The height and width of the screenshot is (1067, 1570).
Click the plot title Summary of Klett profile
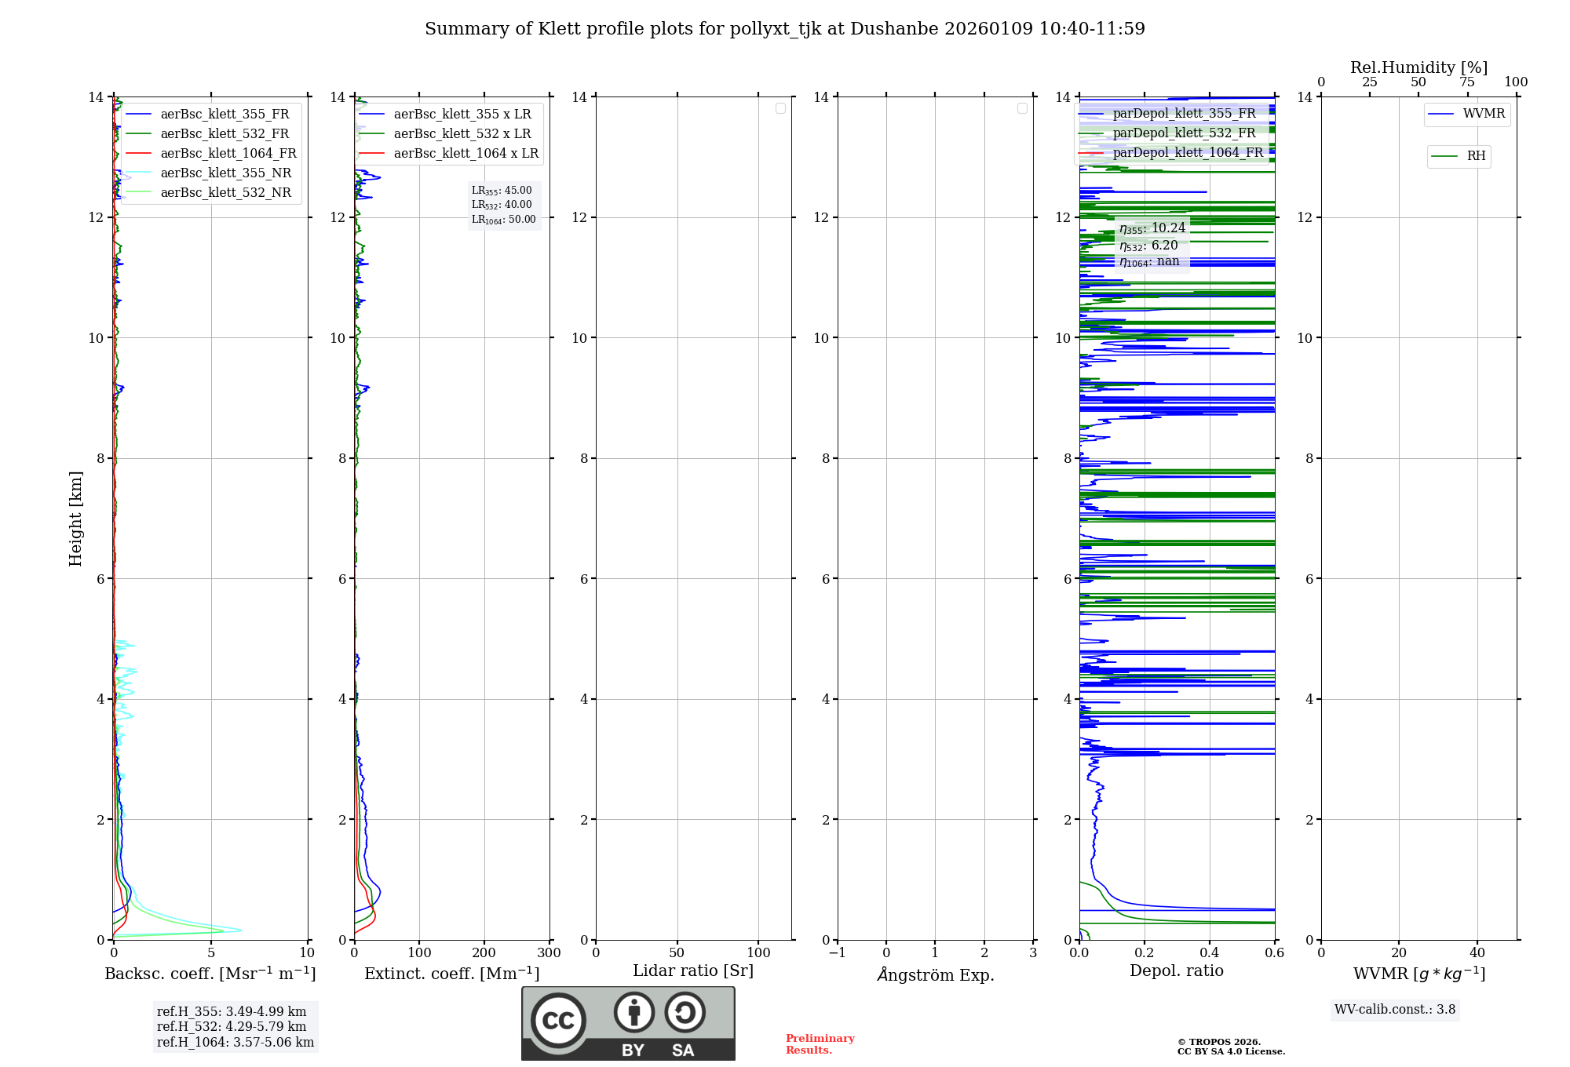click(x=784, y=29)
